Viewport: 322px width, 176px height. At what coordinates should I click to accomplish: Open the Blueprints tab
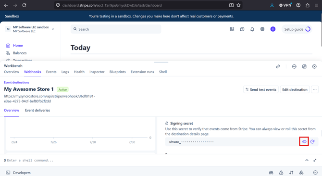117,72
